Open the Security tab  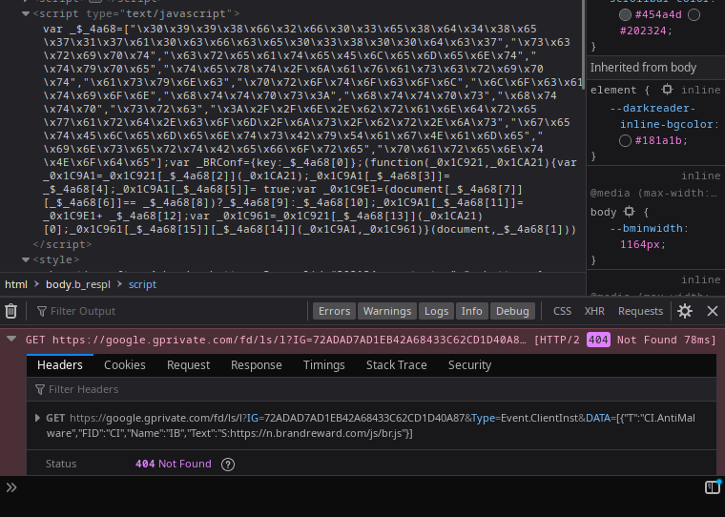pyautogui.click(x=469, y=365)
